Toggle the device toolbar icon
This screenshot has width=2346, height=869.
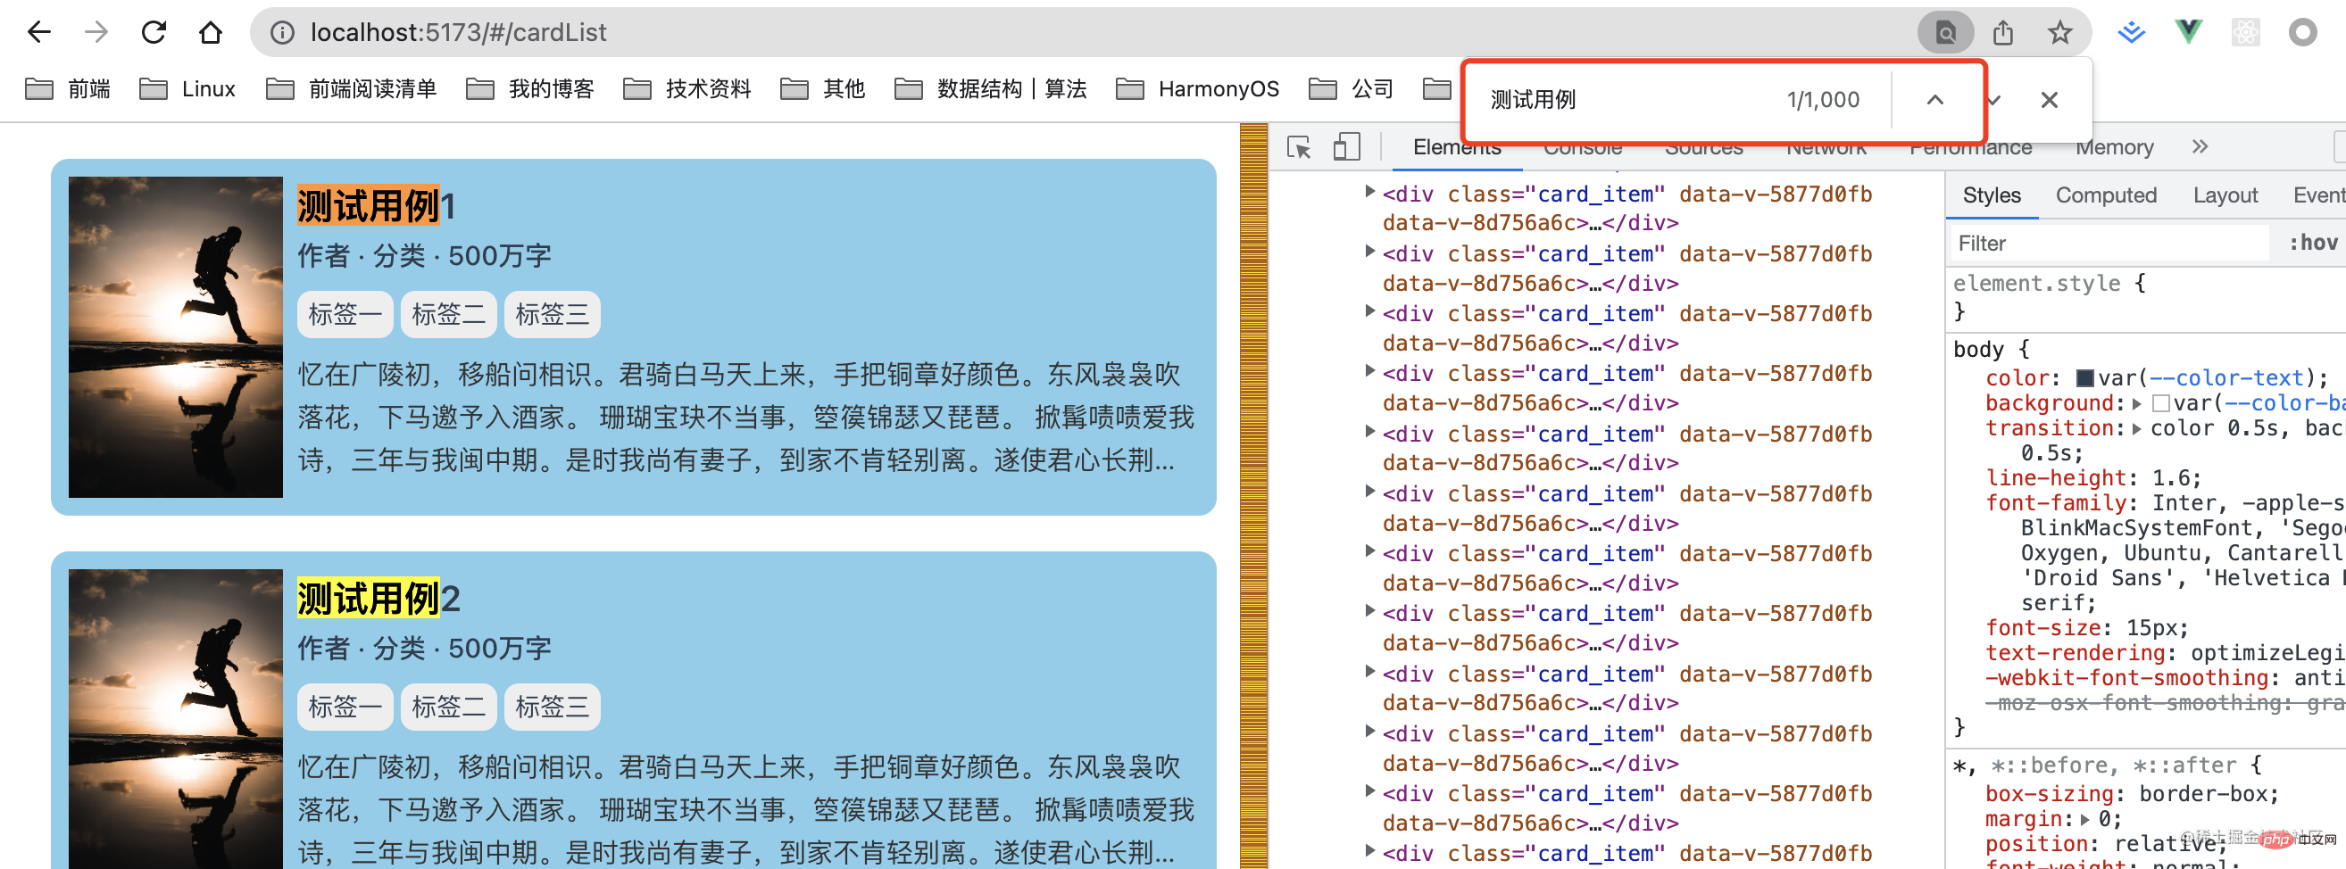[x=1346, y=147]
